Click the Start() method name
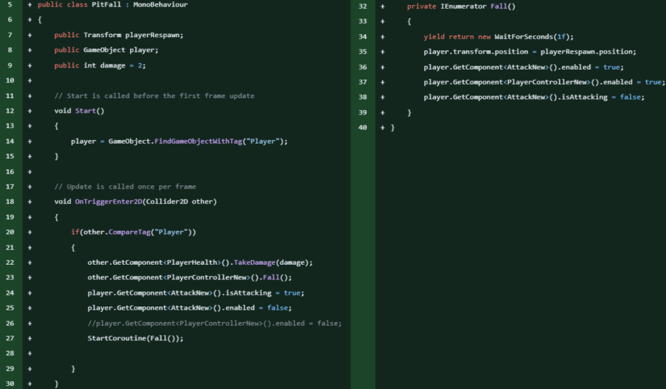This screenshot has width=666, height=389. coord(90,111)
